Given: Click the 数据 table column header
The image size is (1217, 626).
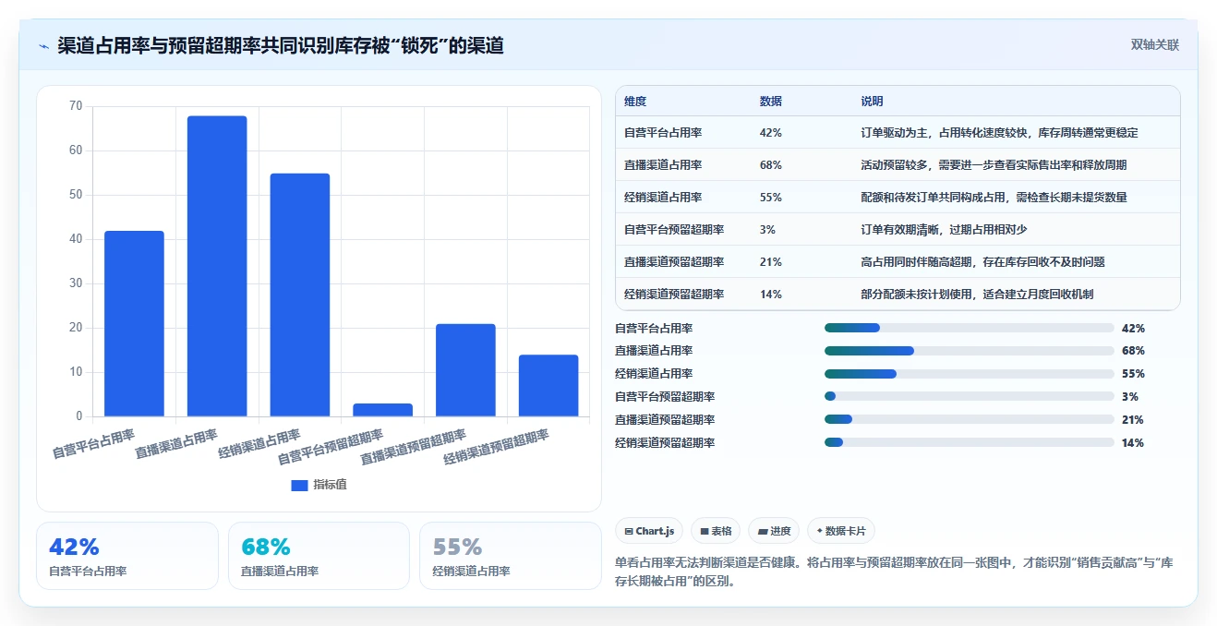Looking at the screenshot, I should point(771,102).
